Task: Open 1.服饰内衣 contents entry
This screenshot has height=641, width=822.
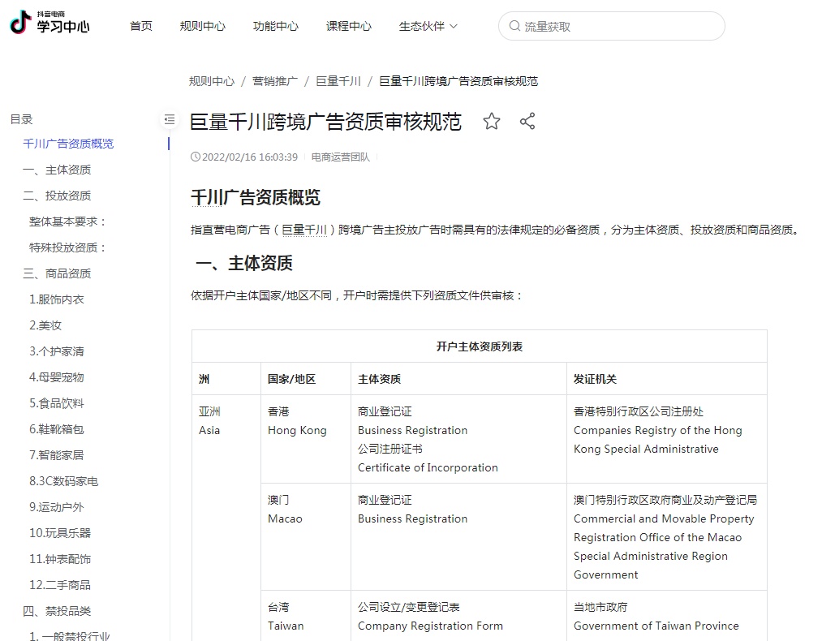Action: (x=57, y=299)
